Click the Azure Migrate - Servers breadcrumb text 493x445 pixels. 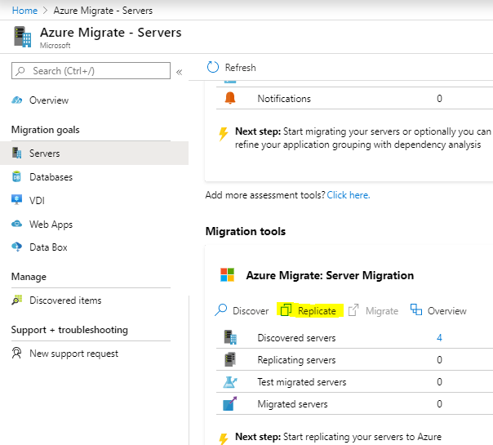coord(103,11)
